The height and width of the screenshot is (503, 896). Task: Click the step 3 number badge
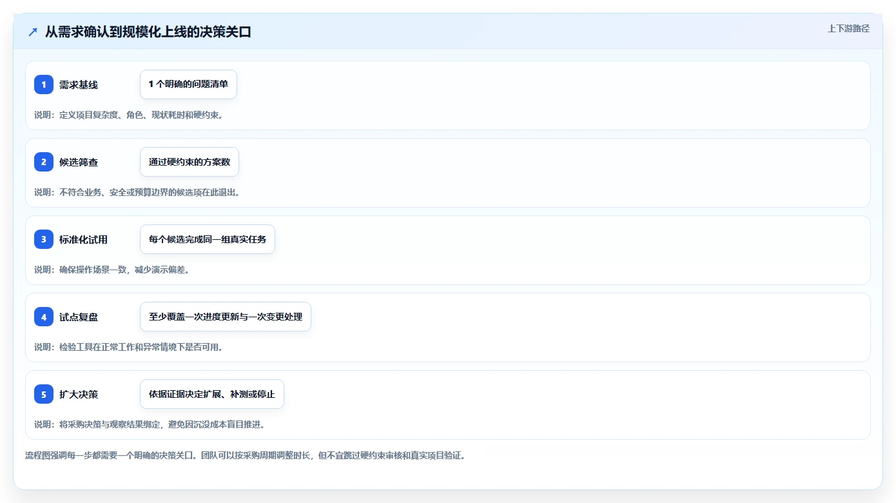(x=44, y=239)
